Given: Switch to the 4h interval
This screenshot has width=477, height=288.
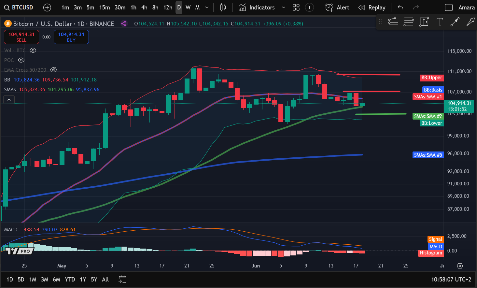Looking at the screenshot, I should (144, 7).
